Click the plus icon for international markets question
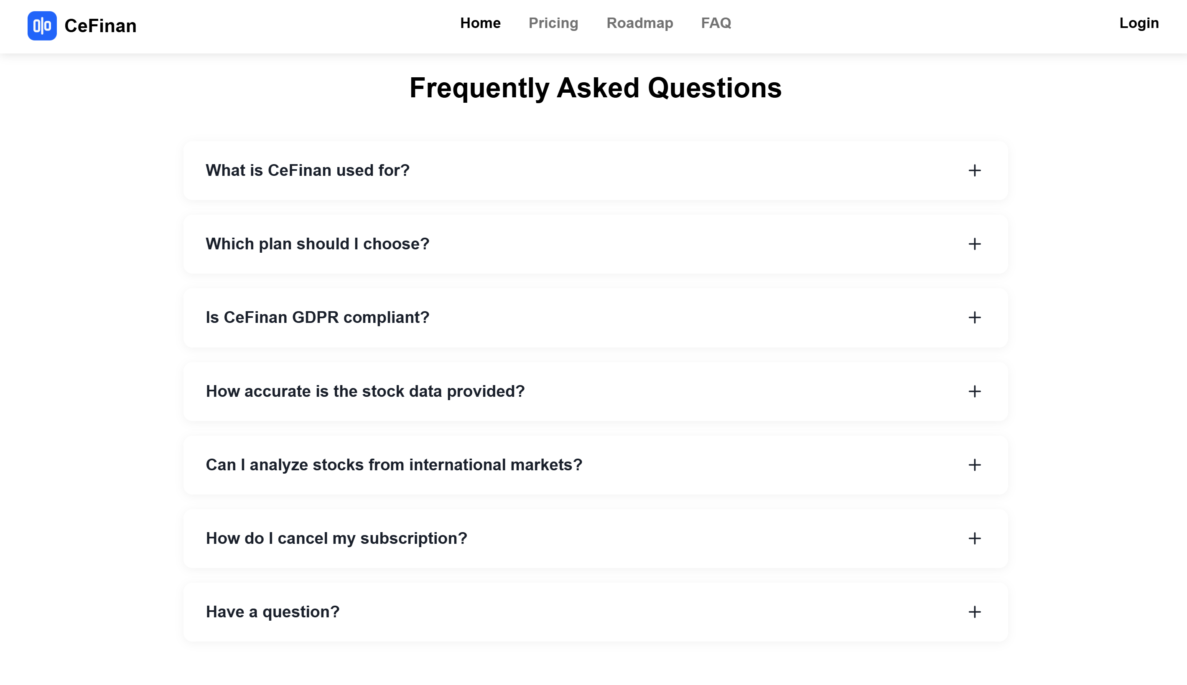This screenshot has width=1187, height=685. [975, 465]
